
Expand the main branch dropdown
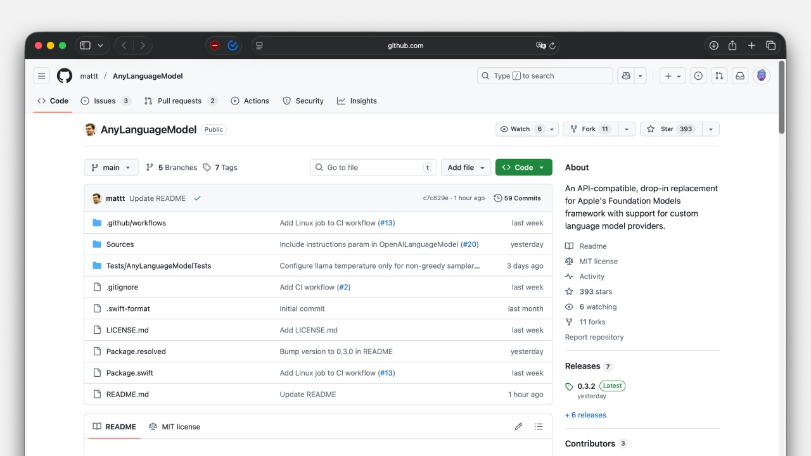111,167
